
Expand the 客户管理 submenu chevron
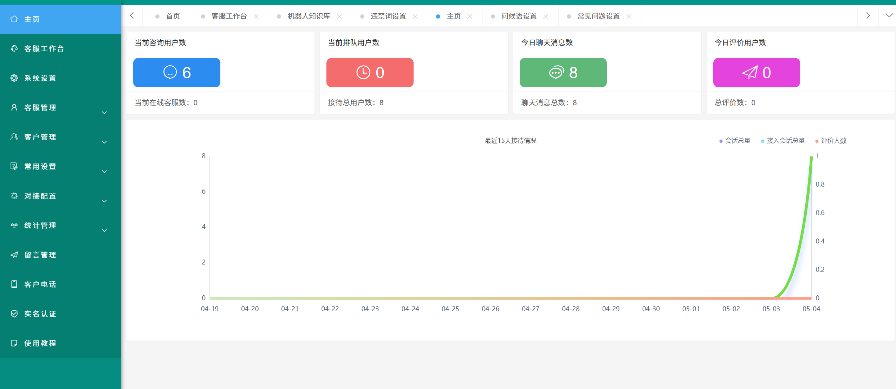(104, 142)
